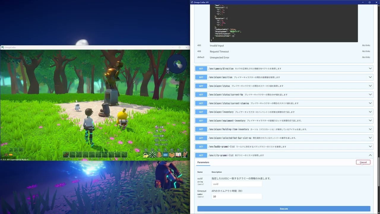Collapse the /env/city-grammi-list section chevron
This screenshot has height=214, width=380.
[370, 155]
